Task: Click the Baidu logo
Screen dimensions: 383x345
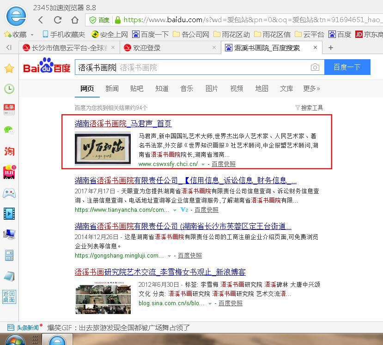Action: [x=47, y=66]
